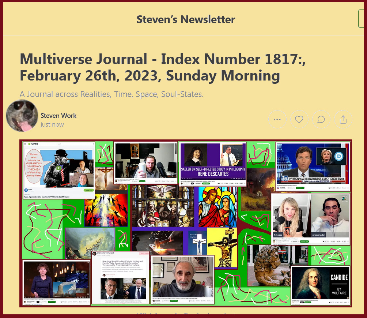Click the dog avatar of Steven Work

tap(22, 116)
